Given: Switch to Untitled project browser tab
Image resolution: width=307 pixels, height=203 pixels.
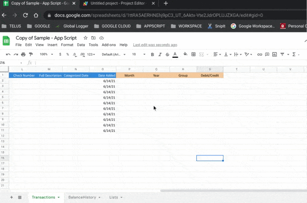Looking at the screenshot, I should click(117, 3).
